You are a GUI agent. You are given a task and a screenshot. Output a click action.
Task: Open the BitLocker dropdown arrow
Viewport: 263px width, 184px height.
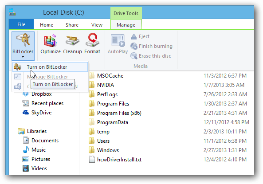click(x=23, y=57)
